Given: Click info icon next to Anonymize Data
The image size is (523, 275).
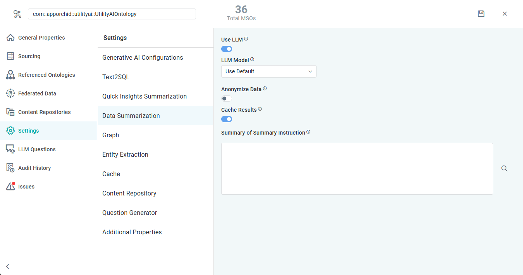Looking at the screenshot, I should click(x=265, y=88).
